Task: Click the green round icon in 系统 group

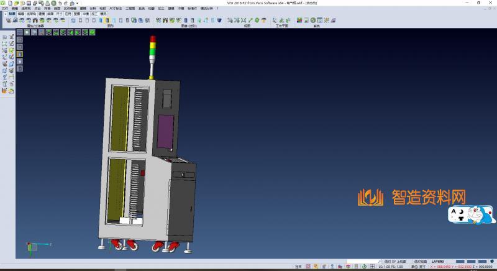Action: tap(313, 21)
